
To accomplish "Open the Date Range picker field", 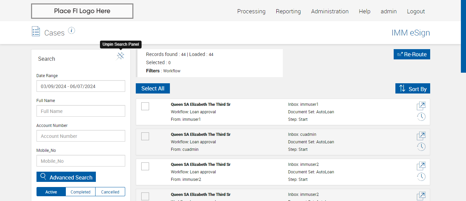I will (x=81, y=86).
